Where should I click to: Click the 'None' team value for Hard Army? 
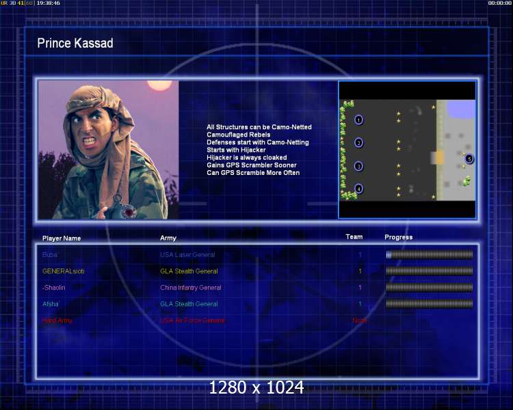(x=360, y=320)
